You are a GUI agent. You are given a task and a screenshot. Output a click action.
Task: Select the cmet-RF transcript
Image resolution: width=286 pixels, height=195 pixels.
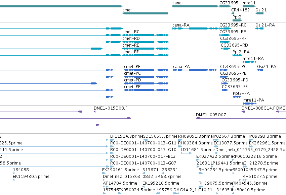[146, 55]
